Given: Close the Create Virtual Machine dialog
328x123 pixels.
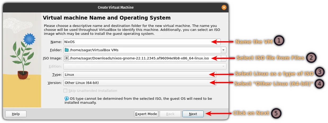Looking at the screenshot, I should tap(224, 7).
